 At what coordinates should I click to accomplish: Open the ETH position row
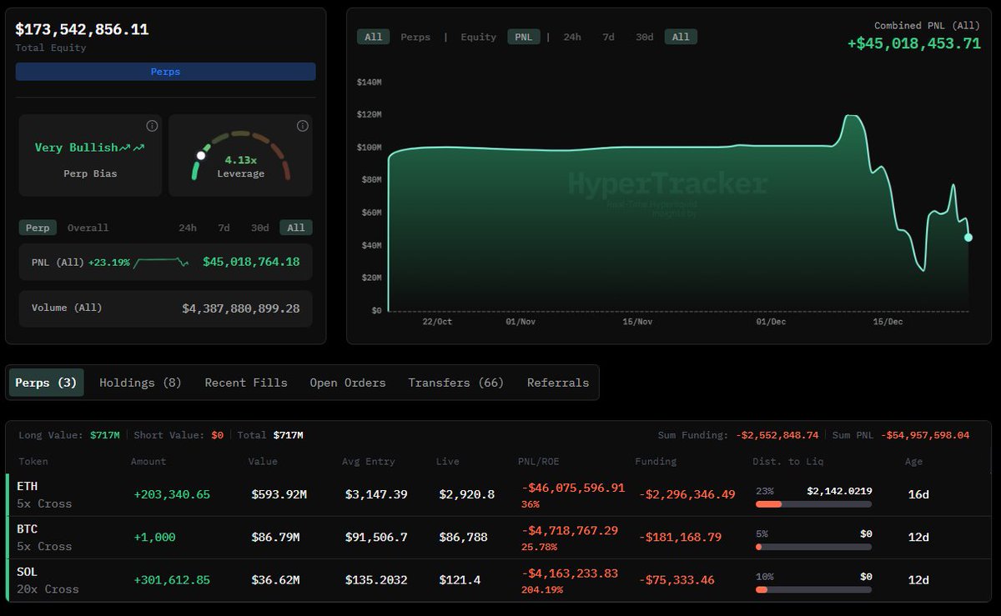coord(28,486)
